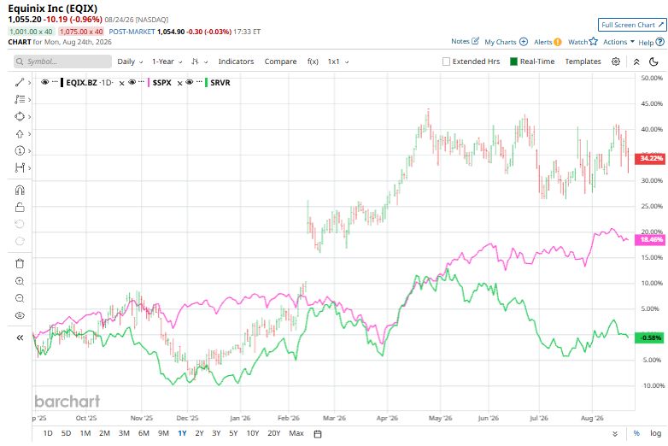Select the trend line drawing tool

(x=20, y=83)
